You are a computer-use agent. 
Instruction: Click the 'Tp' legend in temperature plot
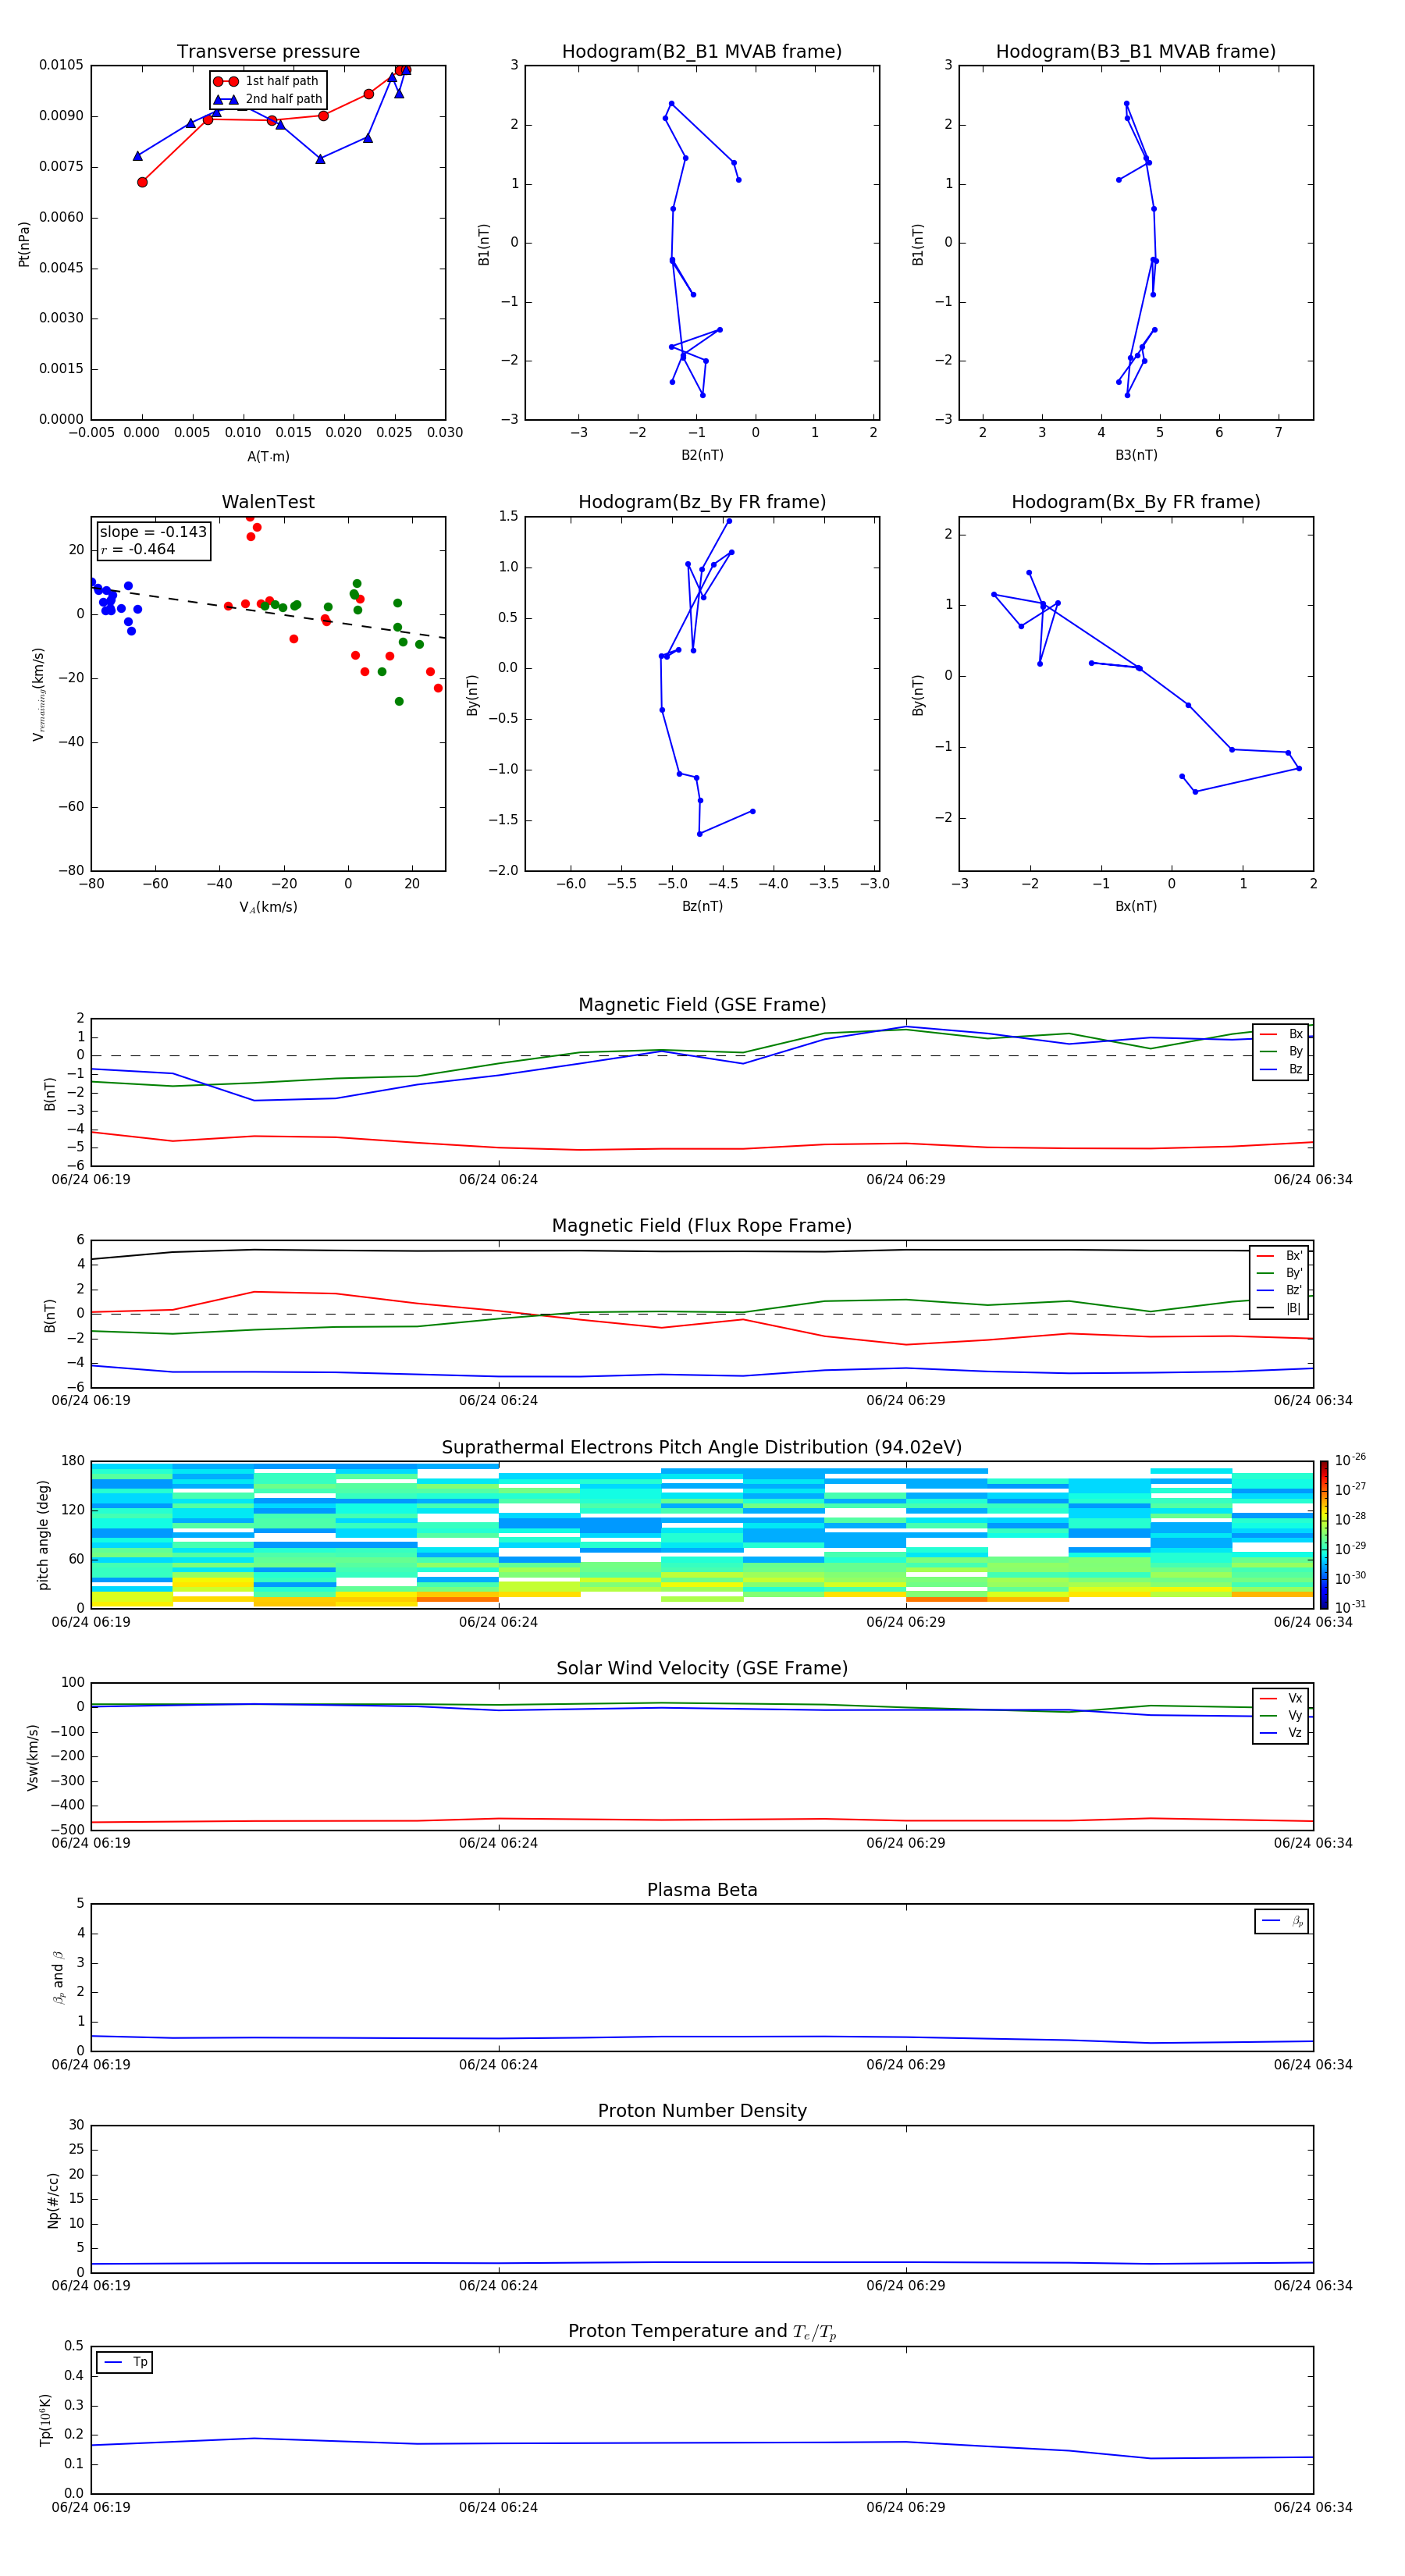[x=124, y=2362]
